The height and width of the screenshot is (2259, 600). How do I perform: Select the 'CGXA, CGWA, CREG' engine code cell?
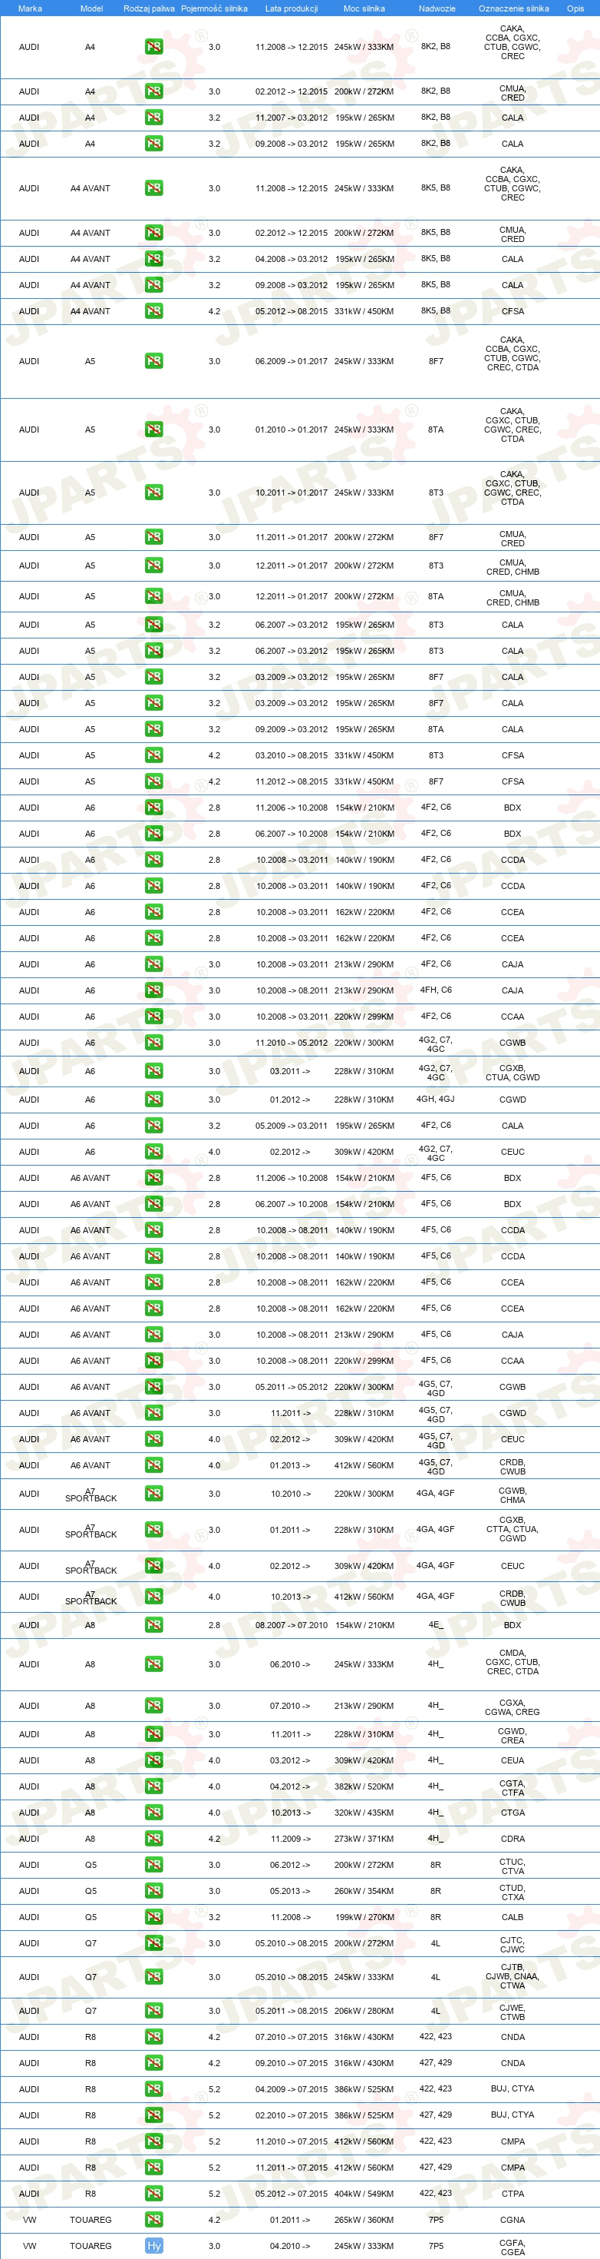pos(513,1707)
